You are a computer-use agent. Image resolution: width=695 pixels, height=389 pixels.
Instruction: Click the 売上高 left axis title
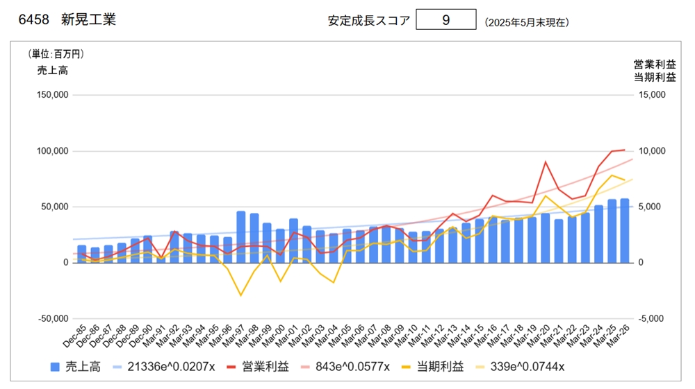(52, 70)
